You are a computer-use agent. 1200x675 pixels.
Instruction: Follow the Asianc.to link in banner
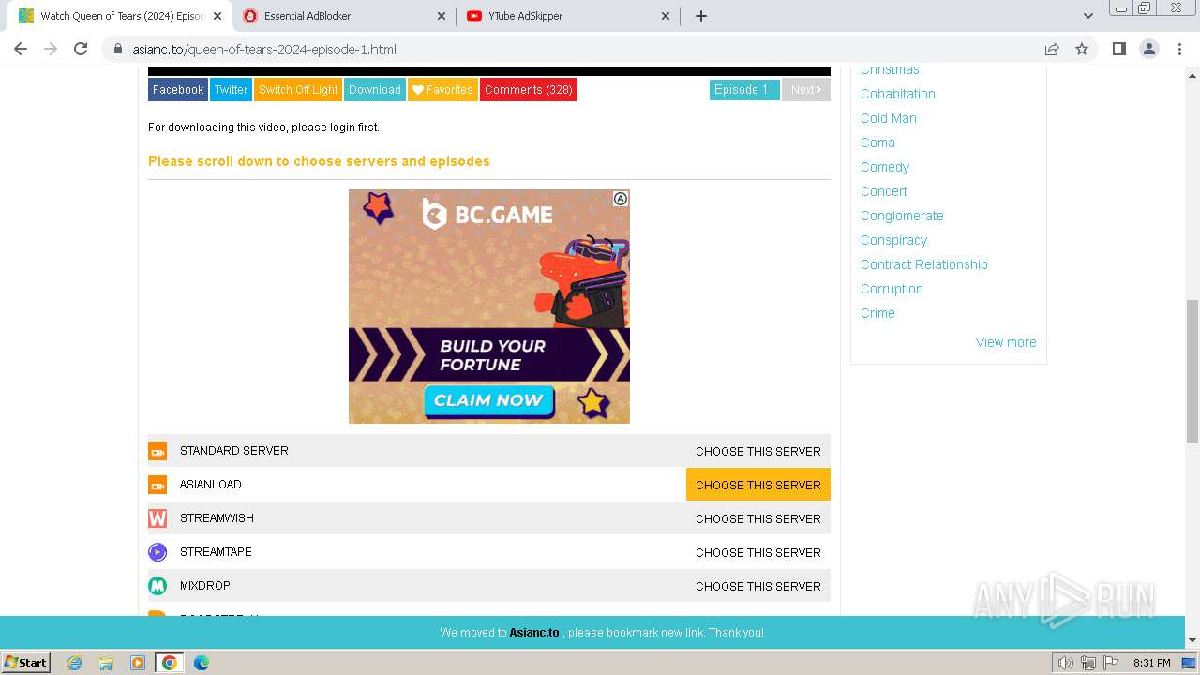534,633
